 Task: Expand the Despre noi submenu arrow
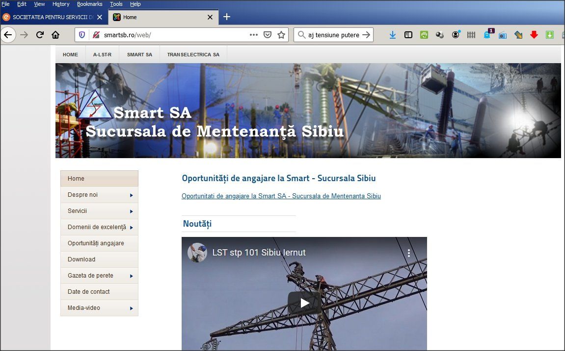(132, 195)
